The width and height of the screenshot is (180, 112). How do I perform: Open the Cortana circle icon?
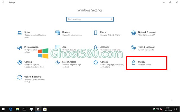coord(96,62)
